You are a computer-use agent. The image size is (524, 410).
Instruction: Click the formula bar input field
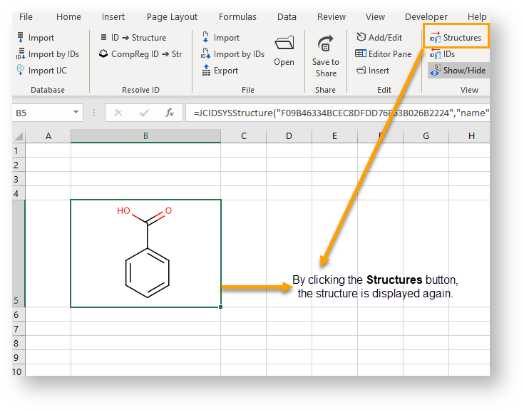(x=335, y=113)
